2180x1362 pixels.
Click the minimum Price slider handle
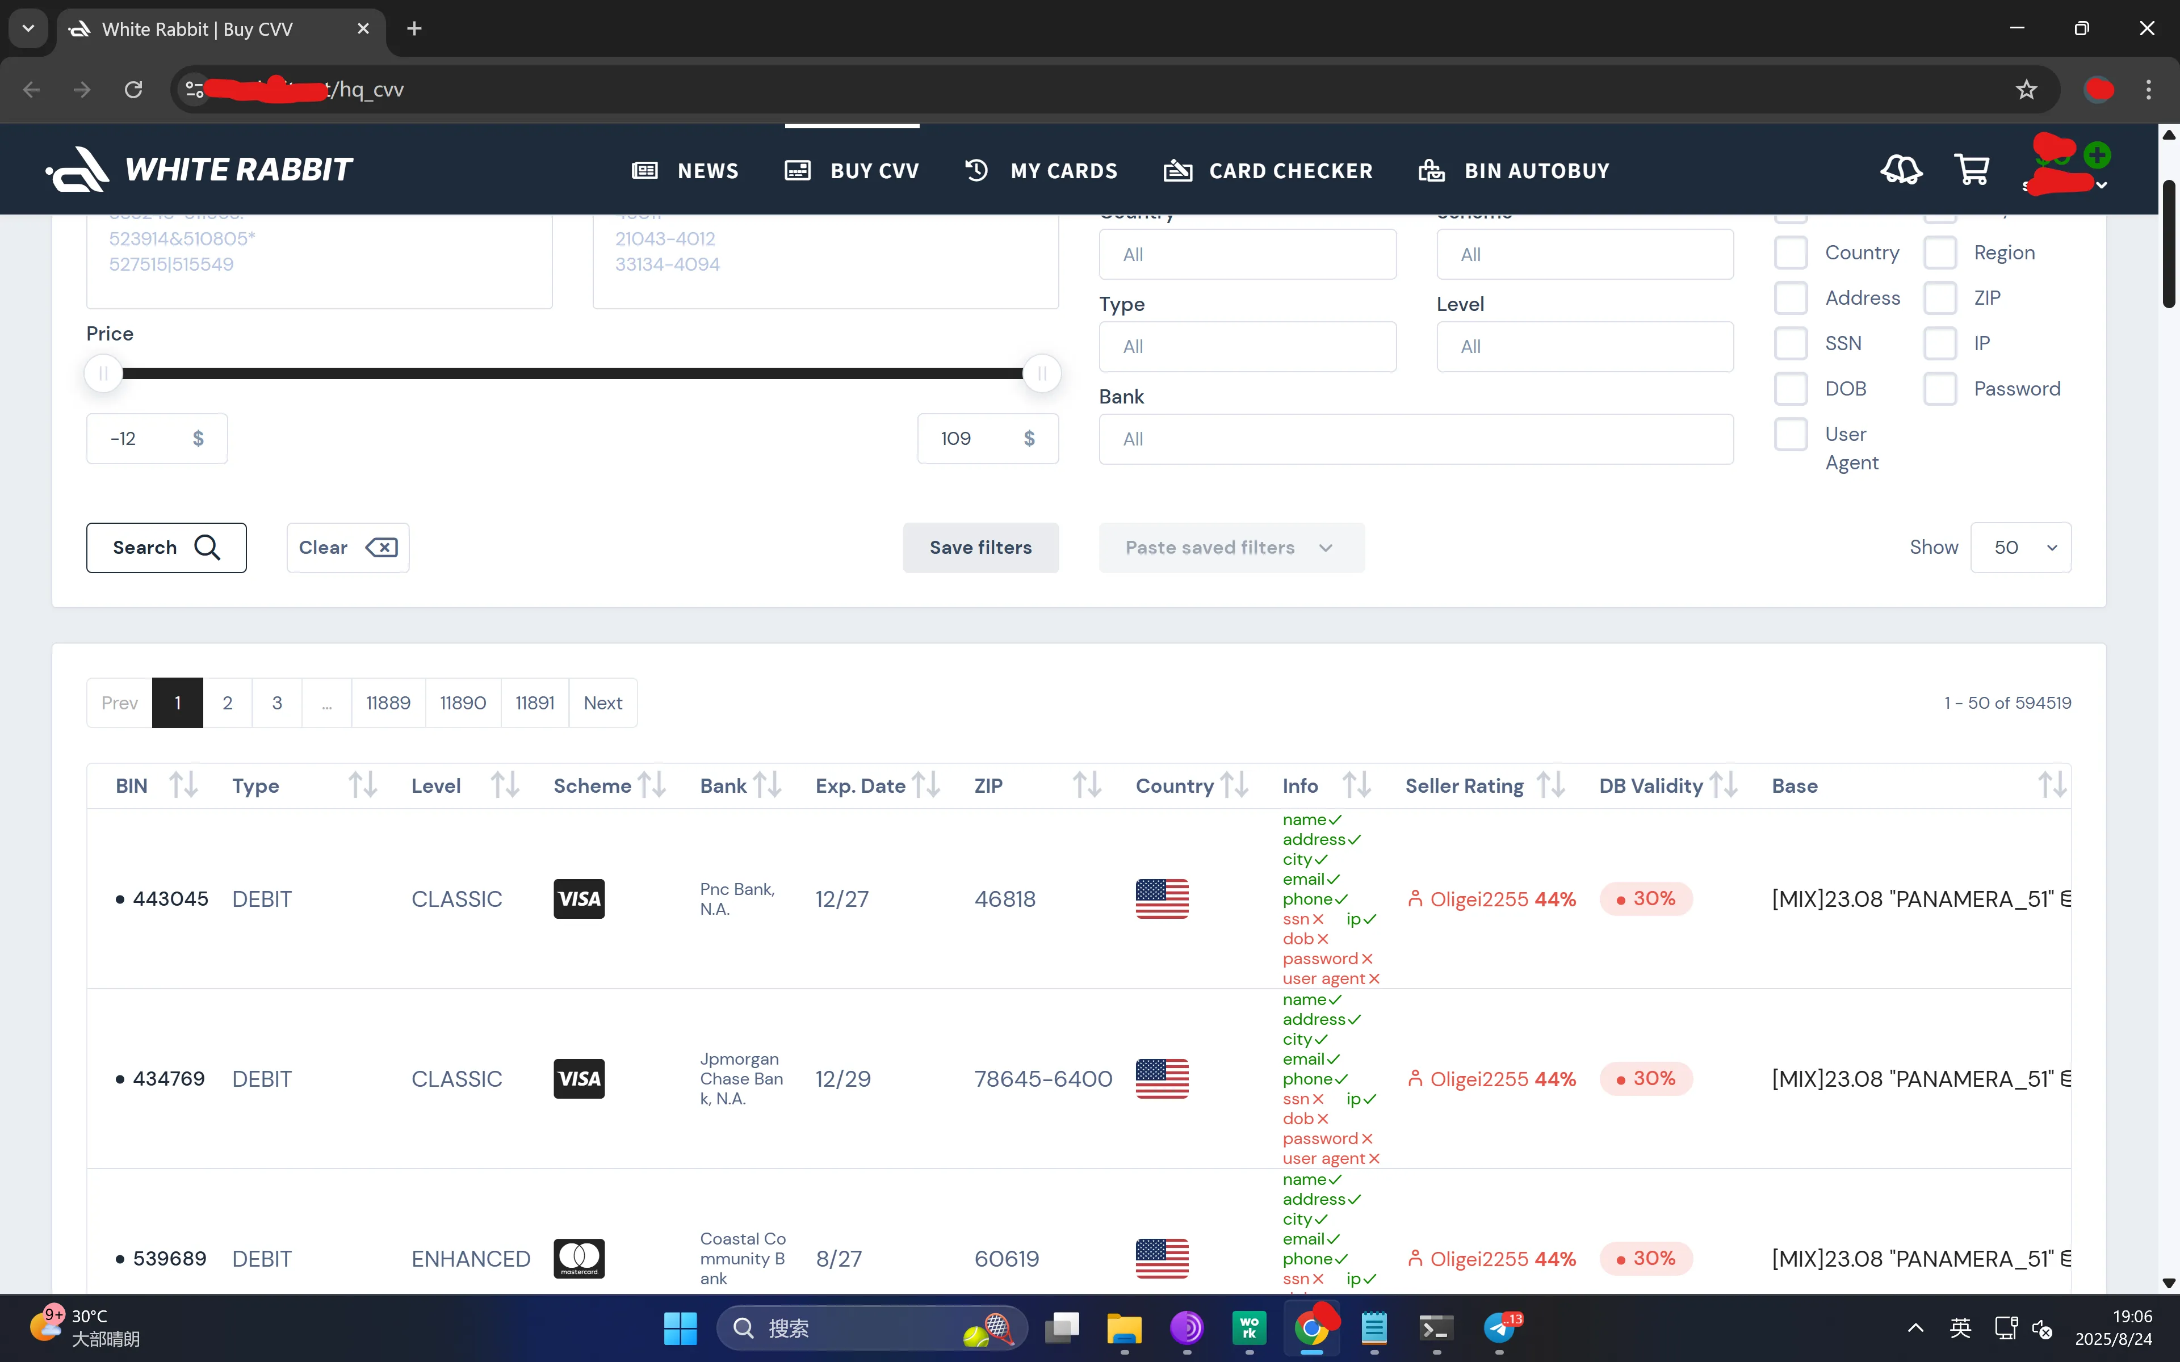(103, 373)
